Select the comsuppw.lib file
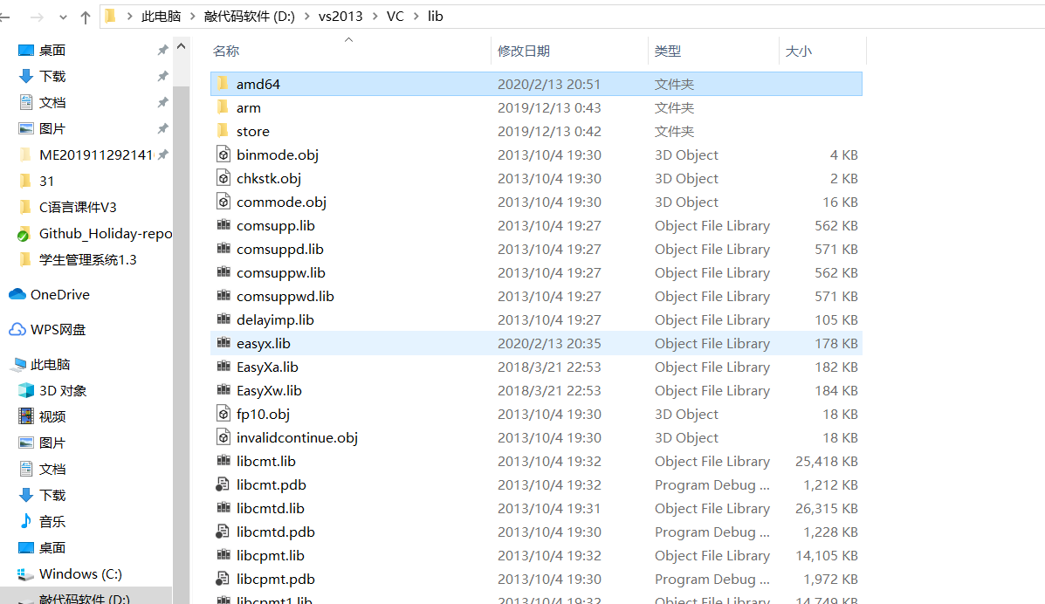The image size is (1045, 604). coord(536,272)
